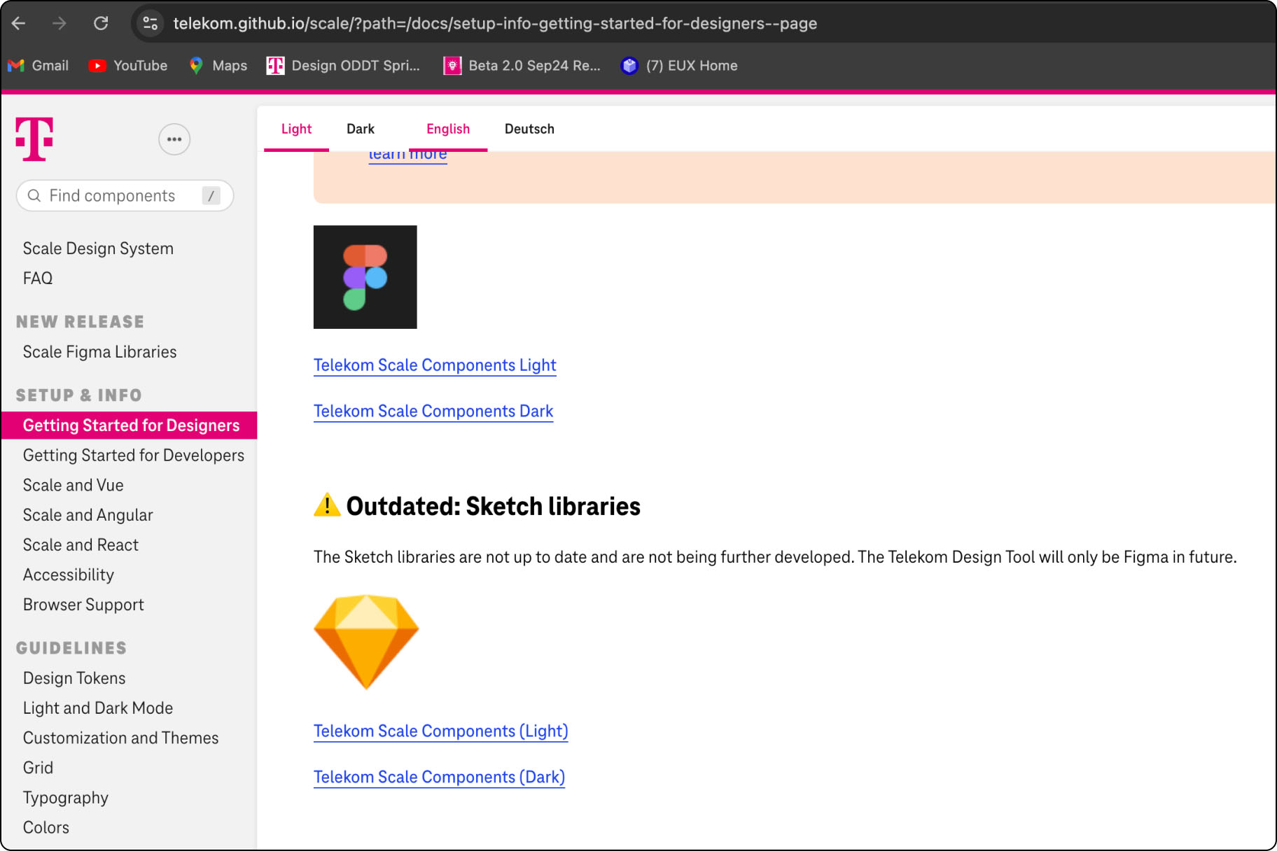Click the Sketch diamond logo image
The height and width of the screenshot is (851, 1277).
[366, 642]
